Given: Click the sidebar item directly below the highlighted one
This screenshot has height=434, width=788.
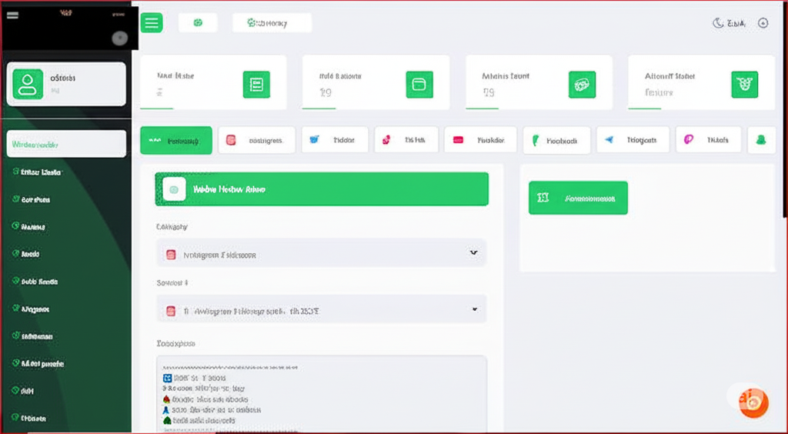Looking at the screenshot, I should (x=36, y=172).
